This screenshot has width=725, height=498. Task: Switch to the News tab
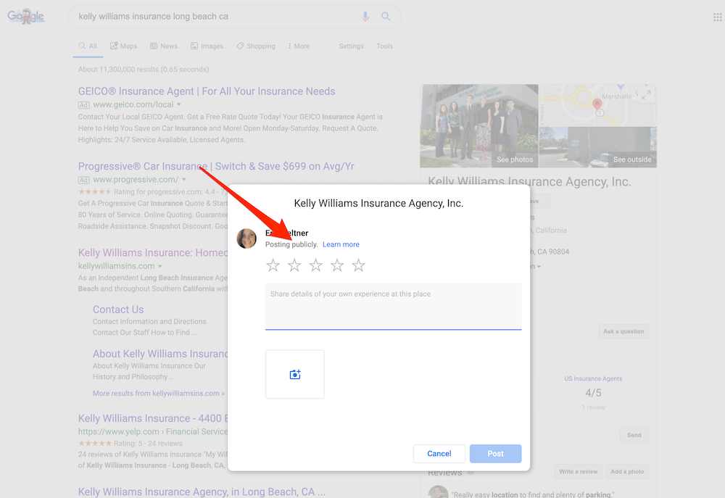click(x=164, y=46)
